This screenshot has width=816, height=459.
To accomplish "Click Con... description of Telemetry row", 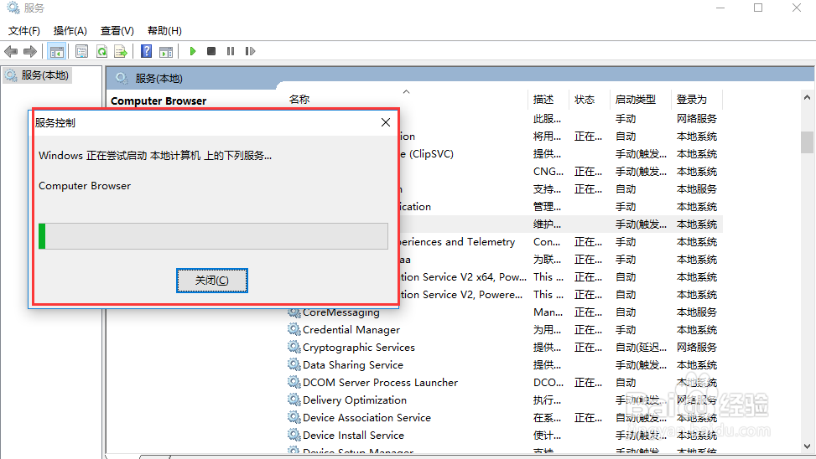I will (547, 242).
